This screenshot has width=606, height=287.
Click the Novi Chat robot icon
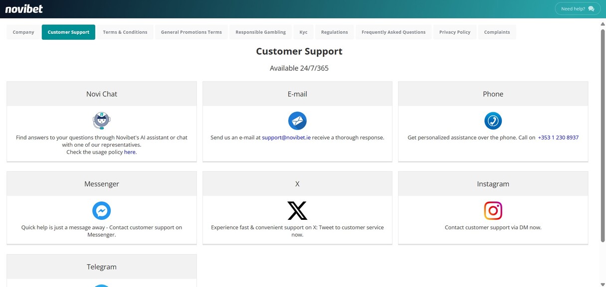click(102, 120)
